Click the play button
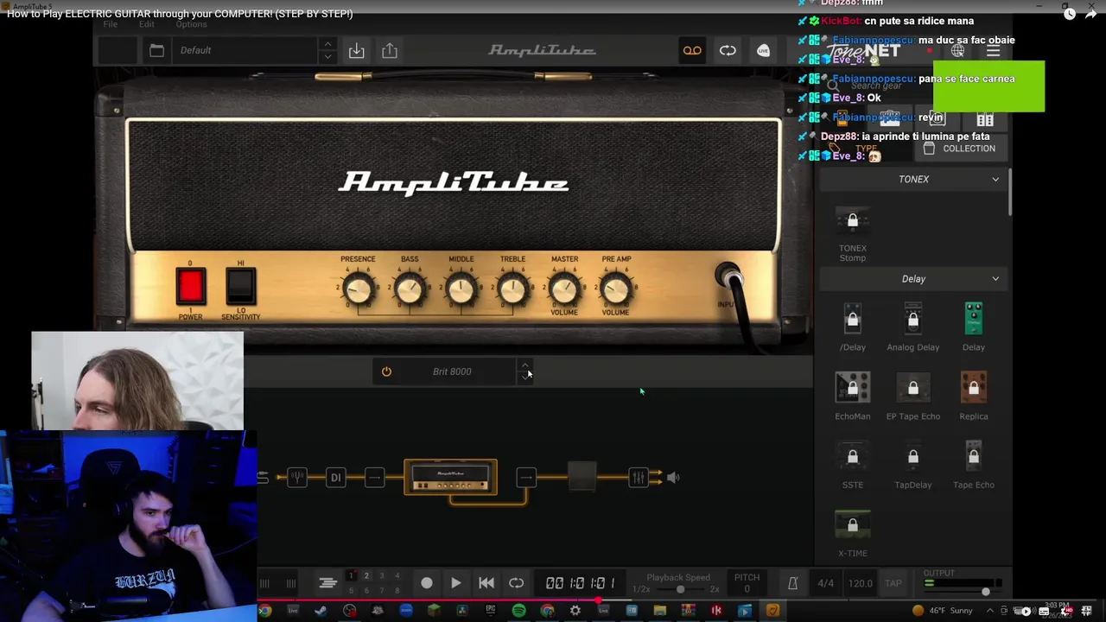 pos(456,583)
